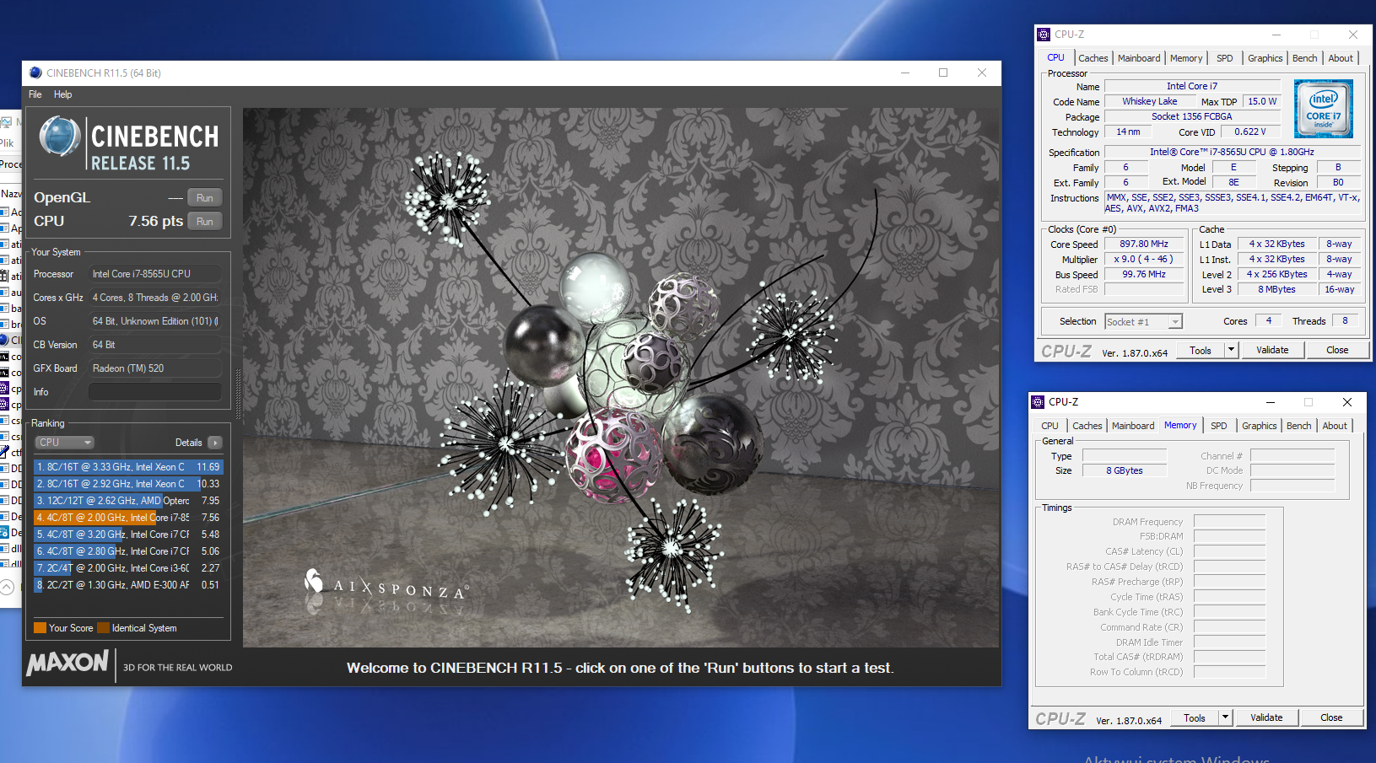Select highlighted ranking row 4C/8T @ 2.00 GHz
This screenshot has width=1376, height=763.
(x=128, y=518)
